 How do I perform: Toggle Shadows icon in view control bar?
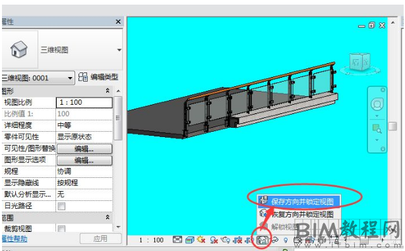(214, 240)
